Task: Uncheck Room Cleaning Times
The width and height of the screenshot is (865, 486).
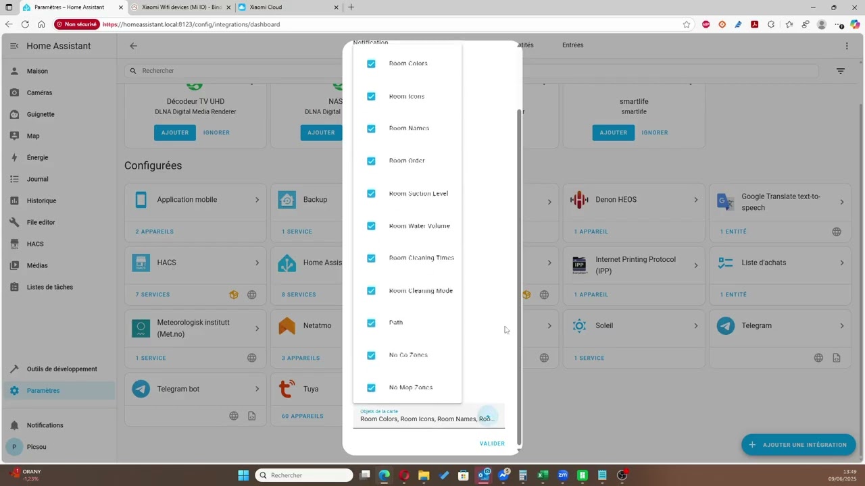Action: pos(371,258)
